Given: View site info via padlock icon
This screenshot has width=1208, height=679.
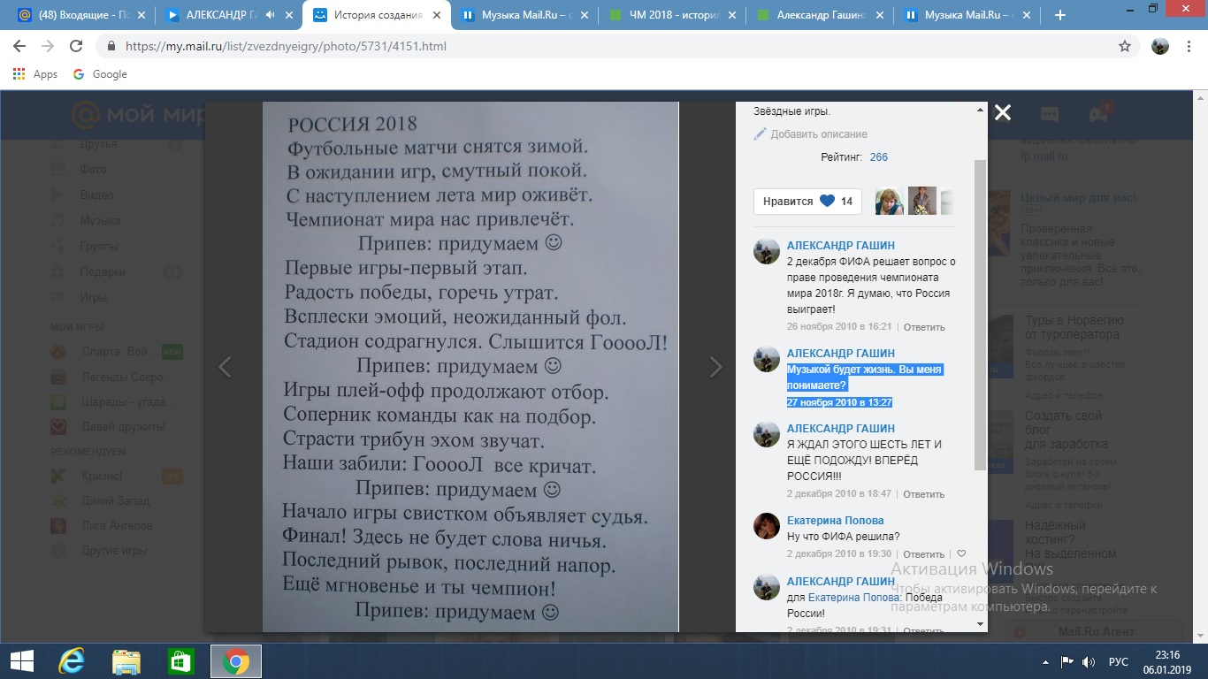Looking at the screenshot, I should click(x=111, y=46).
